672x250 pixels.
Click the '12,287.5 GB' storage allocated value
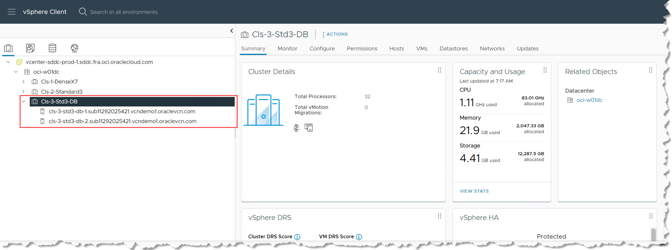[x=531, y=154]
